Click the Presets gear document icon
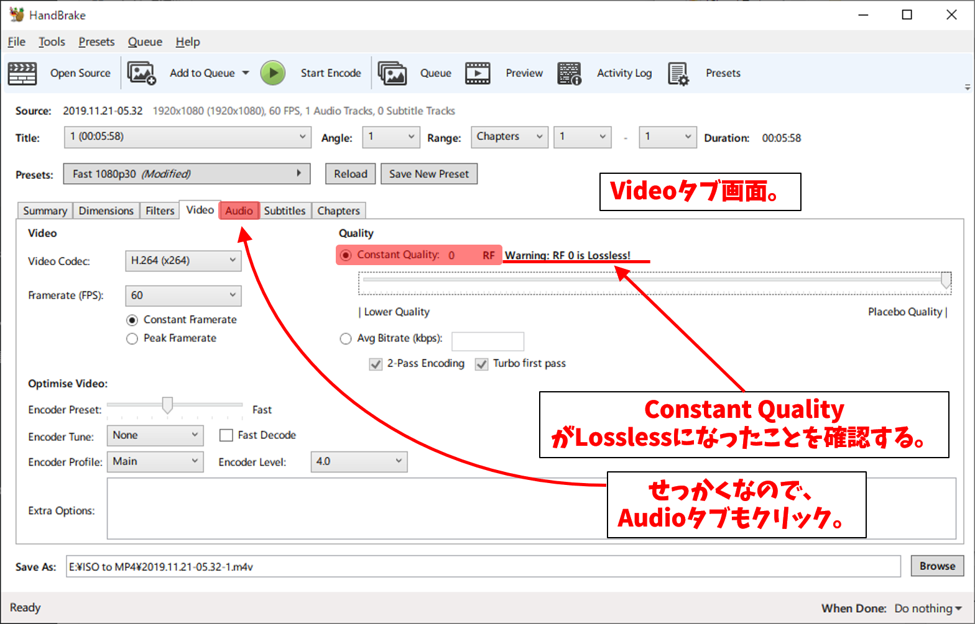This screenshot has width=975, height=624. point(678,73)
